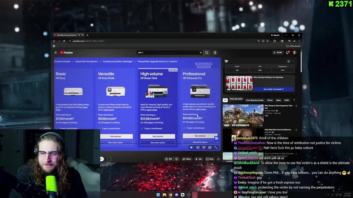Click 'See other plans' under High-volume
This screenshot has width=353, height=198.
click(158, 142)
